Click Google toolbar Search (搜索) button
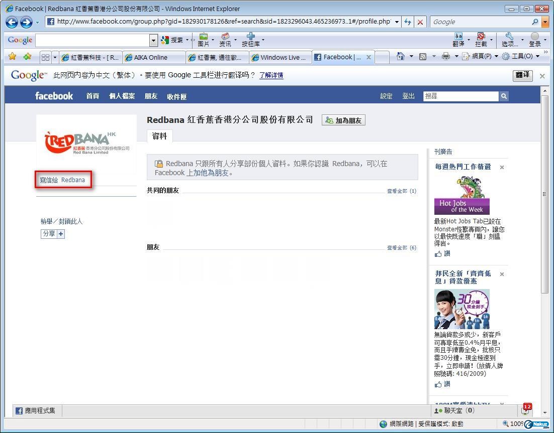 [172, 40]
